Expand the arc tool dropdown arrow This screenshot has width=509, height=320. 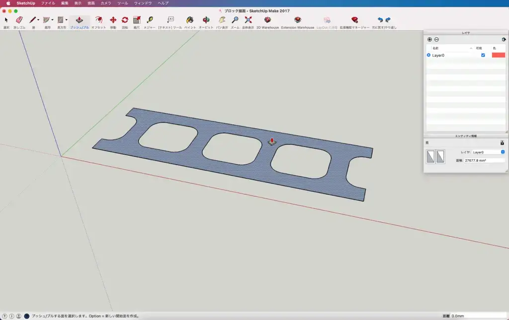click(52, 20)
